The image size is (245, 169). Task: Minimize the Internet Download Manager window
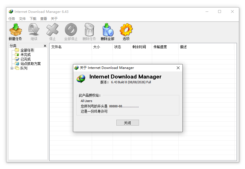tap(207, 11)
